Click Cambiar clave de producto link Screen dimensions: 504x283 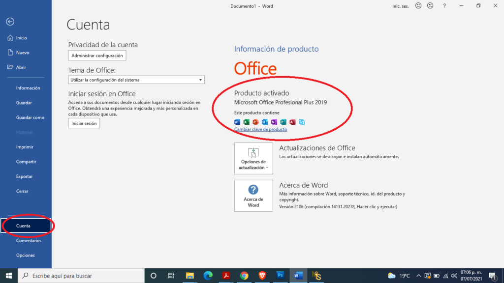tap(260, 129)
